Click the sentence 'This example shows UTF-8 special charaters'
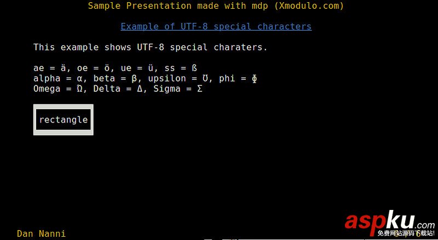 pos(150,47)
